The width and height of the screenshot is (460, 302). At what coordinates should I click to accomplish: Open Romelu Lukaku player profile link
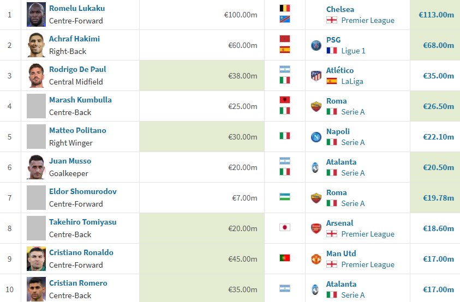pos(77,8)
